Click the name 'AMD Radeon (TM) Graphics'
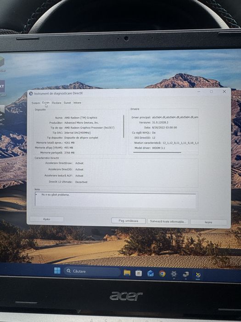241x322 pixels. point(81,118)
